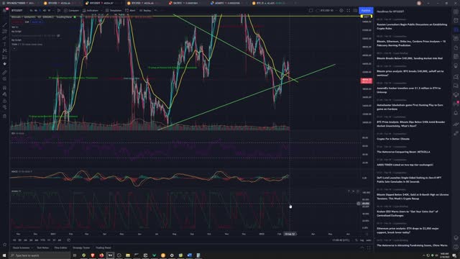Switch to the Text Notes tab
This screenshot has height=259, width=460.
tap(43, 247)
